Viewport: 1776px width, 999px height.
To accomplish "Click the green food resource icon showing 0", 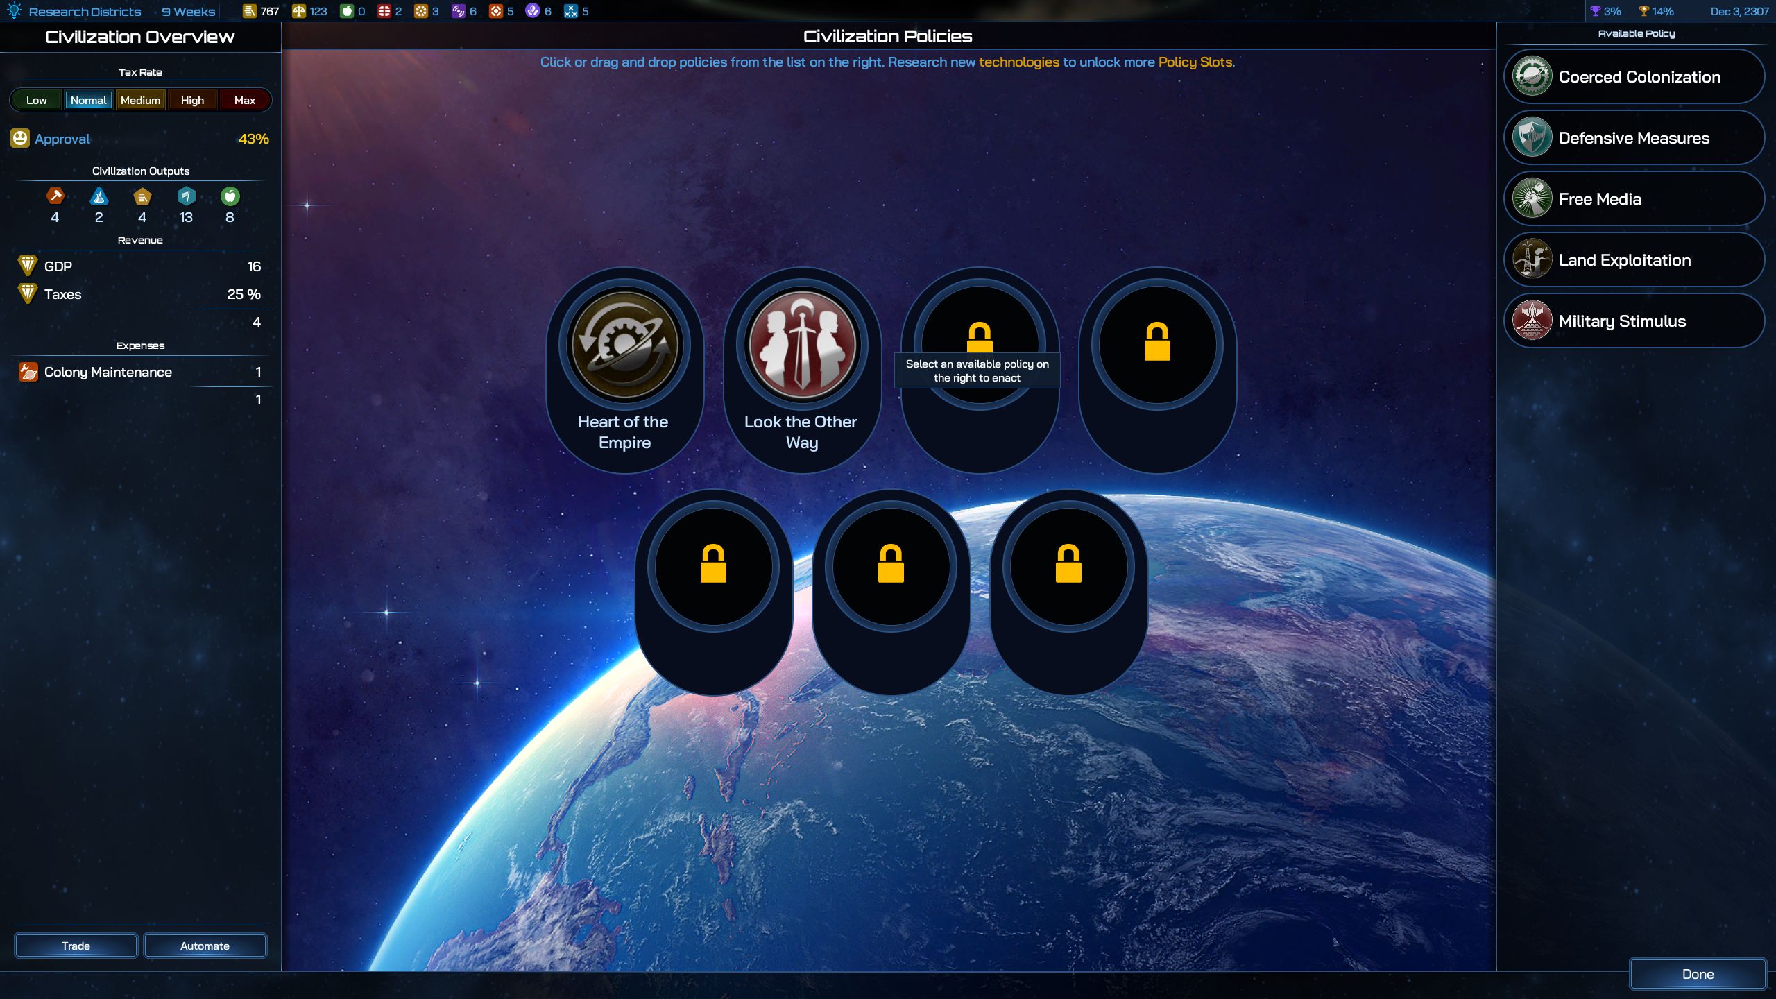I will click(347, 11).
